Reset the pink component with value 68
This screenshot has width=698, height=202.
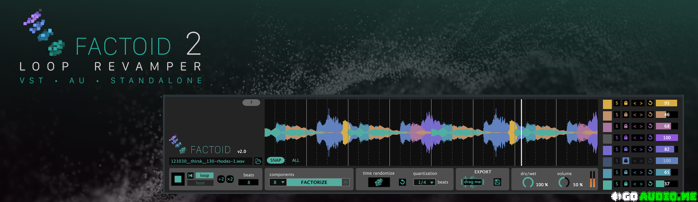pos(650,126)
